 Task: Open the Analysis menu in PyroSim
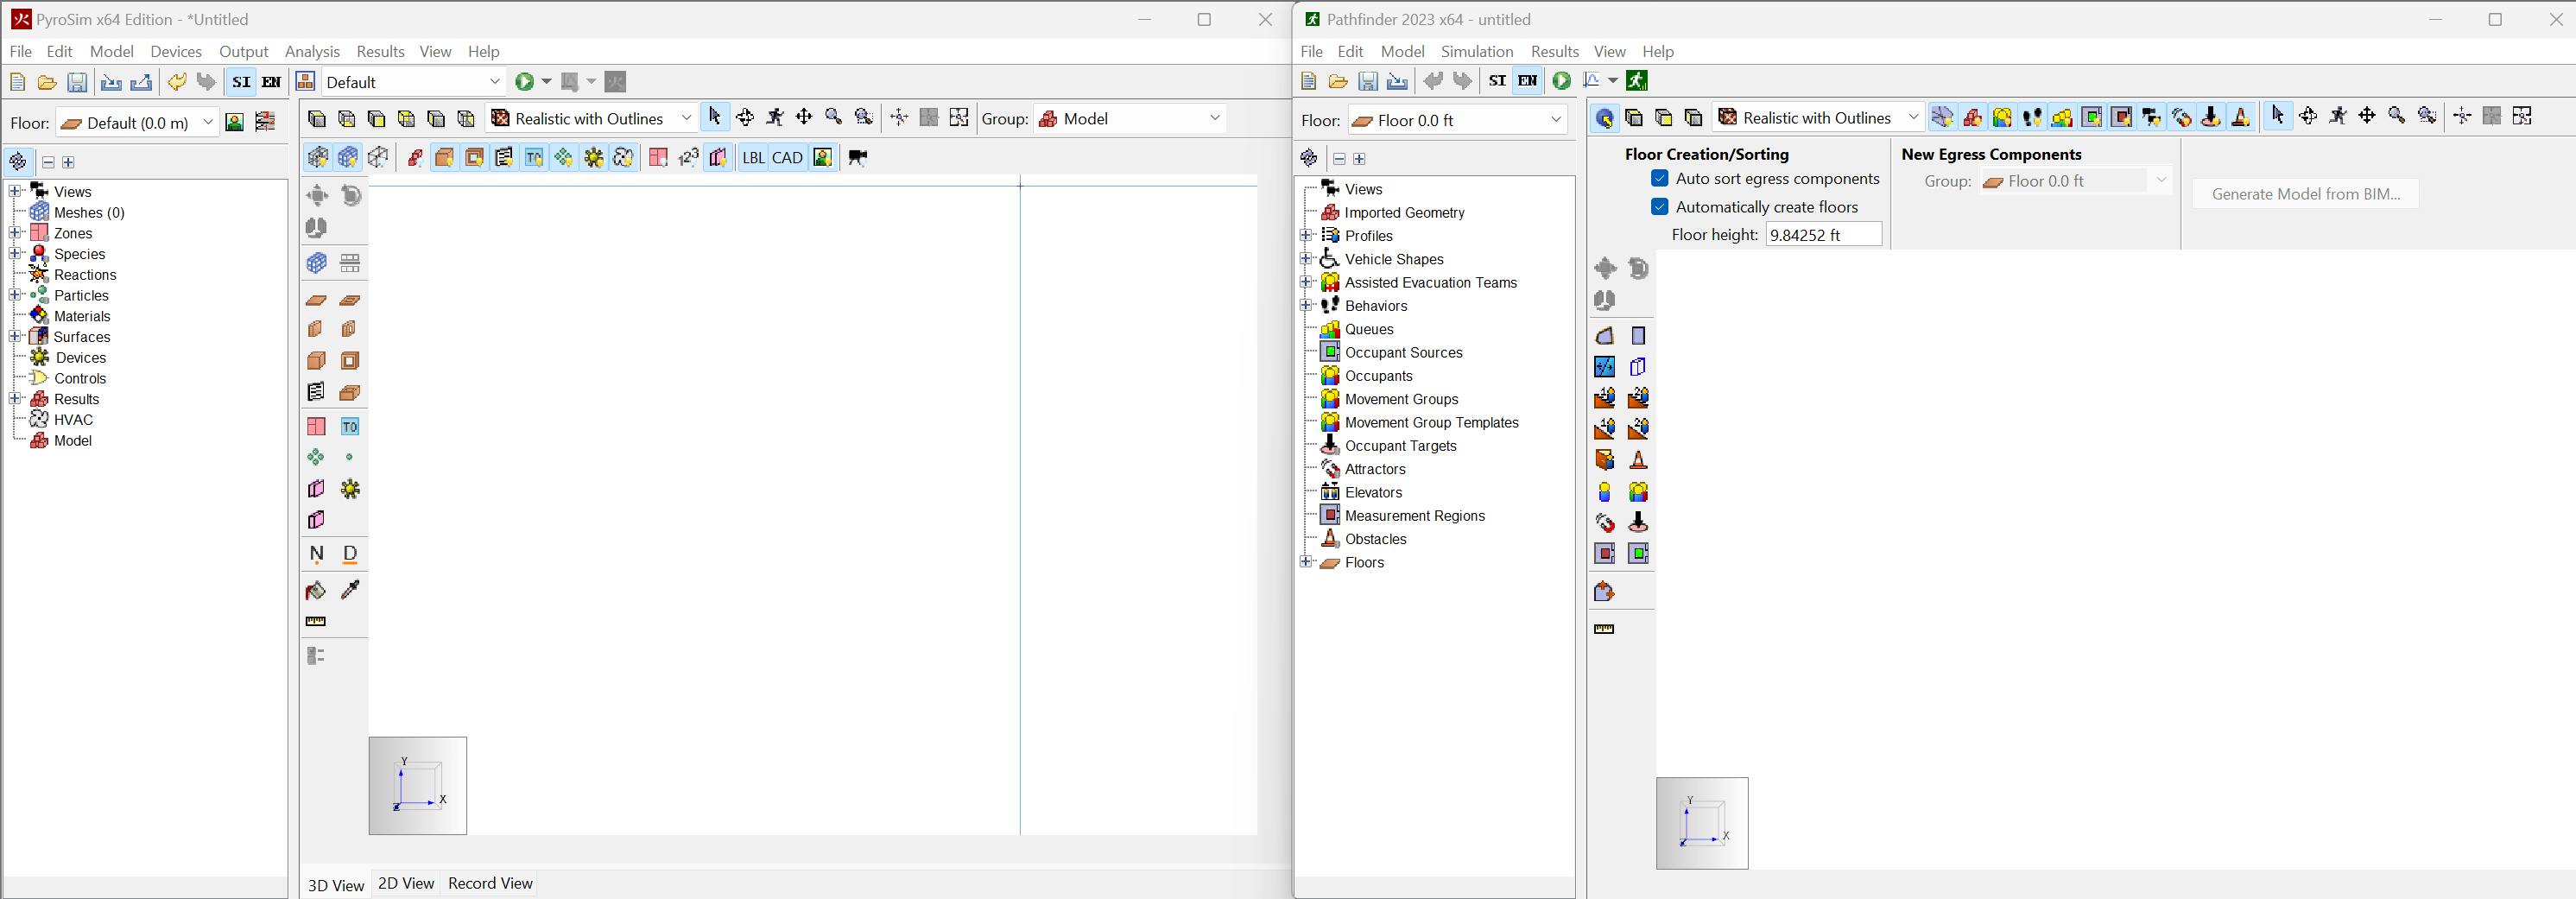pyautogui.click(x=312, y=52)
